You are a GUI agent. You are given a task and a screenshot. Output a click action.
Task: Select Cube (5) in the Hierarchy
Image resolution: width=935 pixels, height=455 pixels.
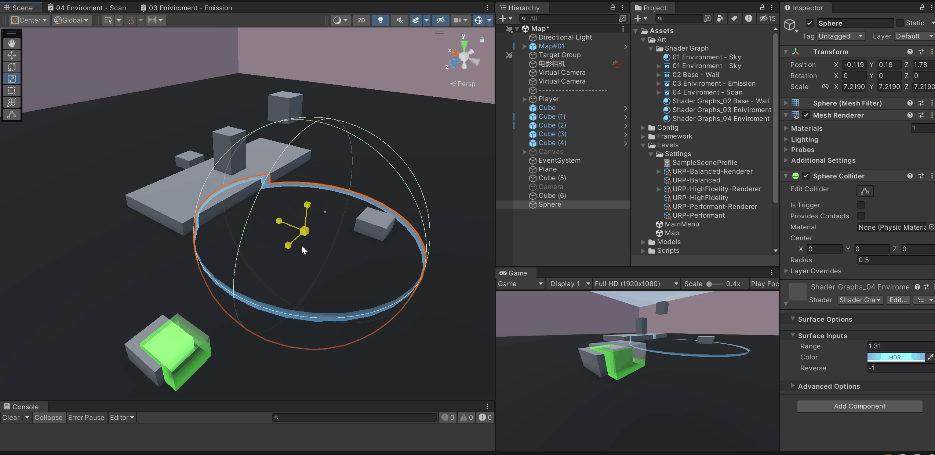pos(552,178)
